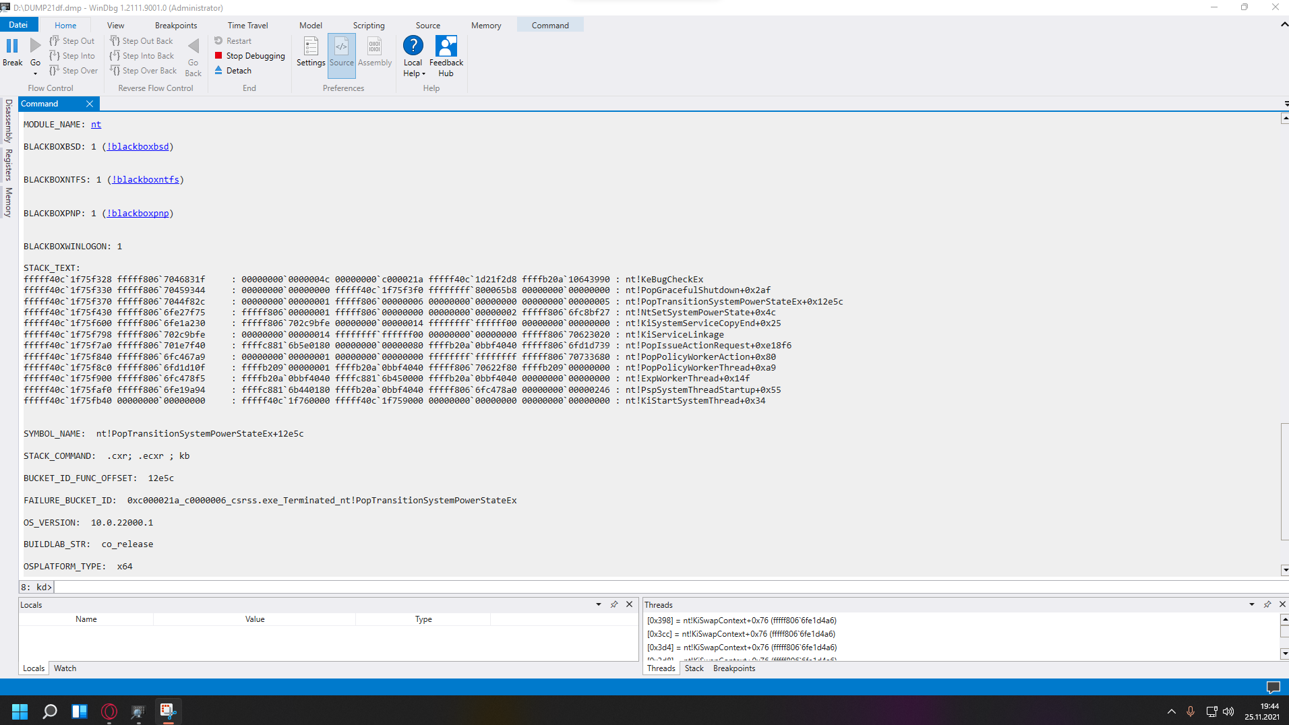Viewport: 1289px width, 725px height.
Task: Open the Locals panel options dropdown
Action: tap(599, 604)
